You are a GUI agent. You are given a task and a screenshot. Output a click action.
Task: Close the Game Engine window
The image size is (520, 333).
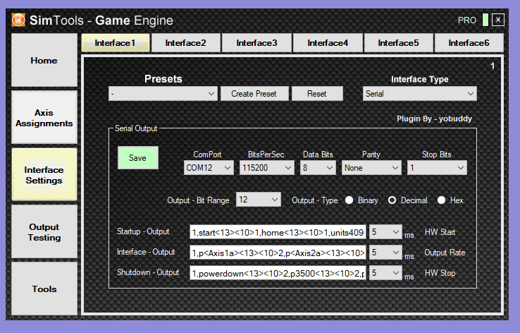497,20
